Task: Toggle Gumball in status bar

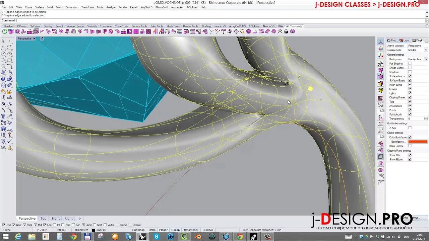Action: (x=208, y=230)
